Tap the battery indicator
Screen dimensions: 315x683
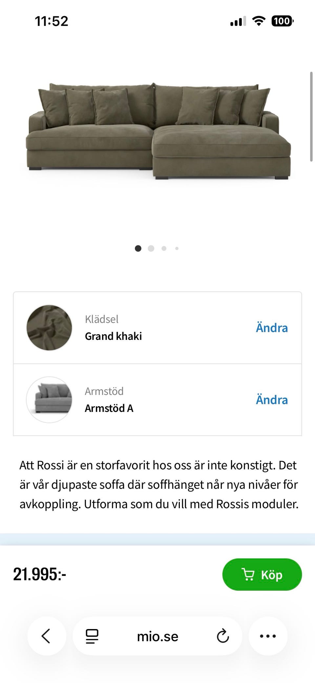pos(282,21)
